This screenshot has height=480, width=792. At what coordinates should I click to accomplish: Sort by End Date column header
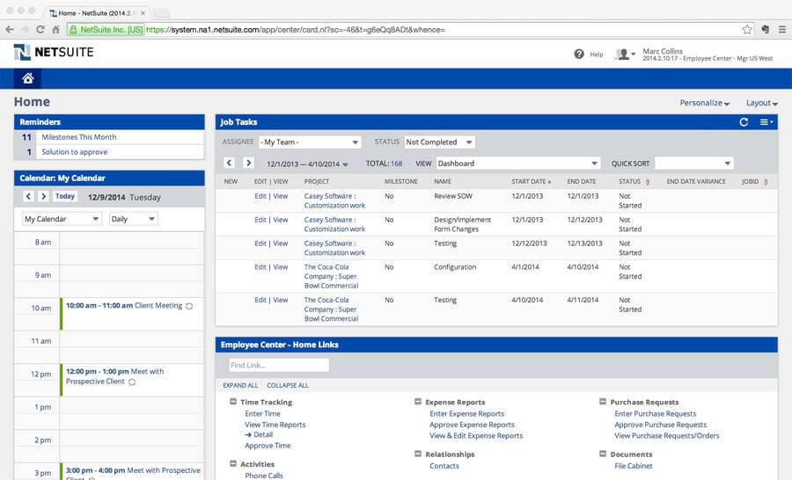(582, 182)
